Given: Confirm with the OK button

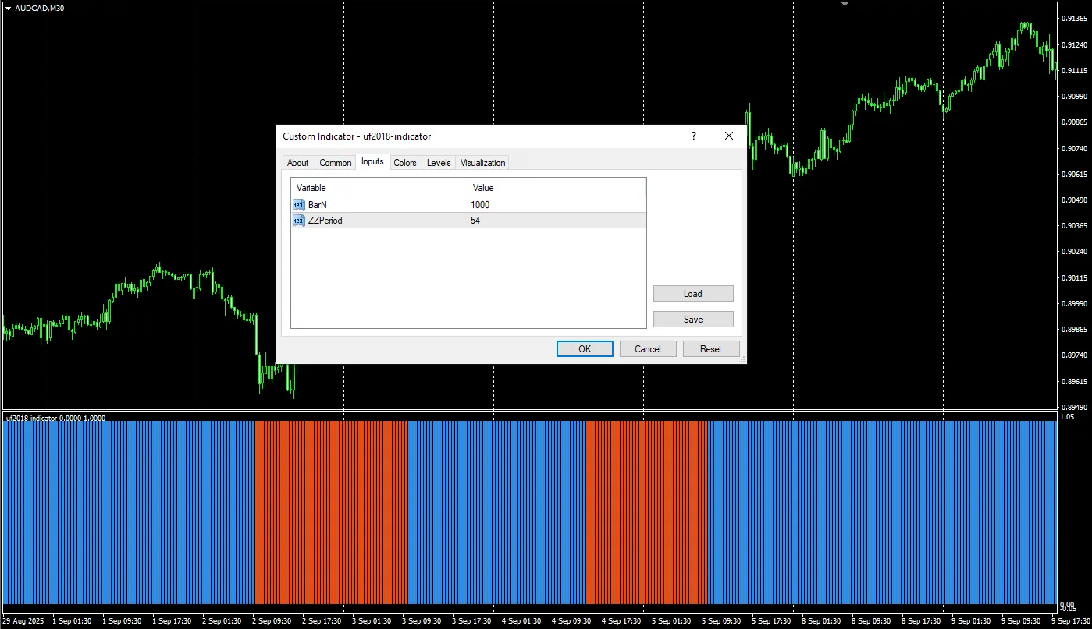Looking at the screenshot, I should pos(584,349).
